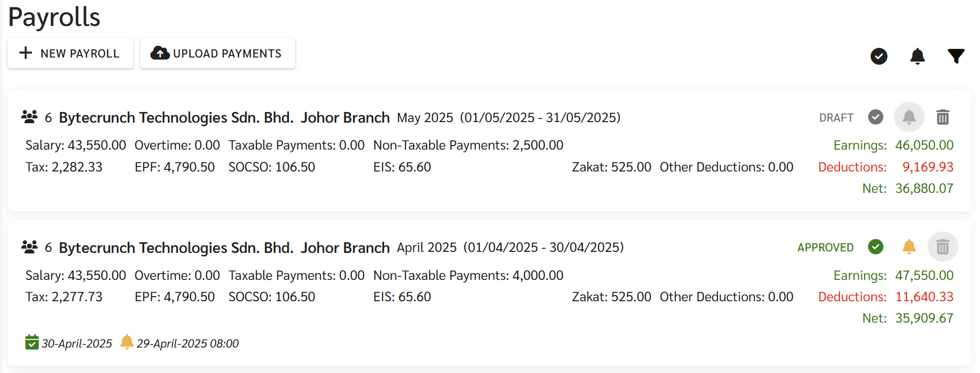This screenshot has height=373, width=980.
Task: Click orange reminder bell for April 2025 payroll
Action: pos(909,247)
